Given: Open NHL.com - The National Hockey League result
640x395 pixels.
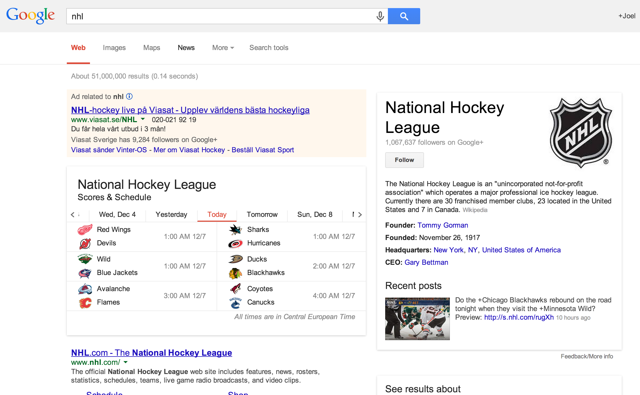Looking at the screenshot, I should [151, 353].
